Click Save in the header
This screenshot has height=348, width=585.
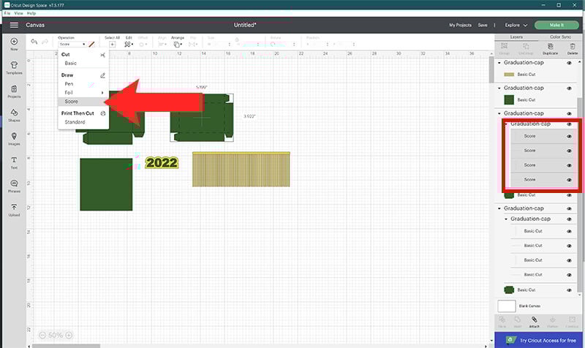click(483, 25)
